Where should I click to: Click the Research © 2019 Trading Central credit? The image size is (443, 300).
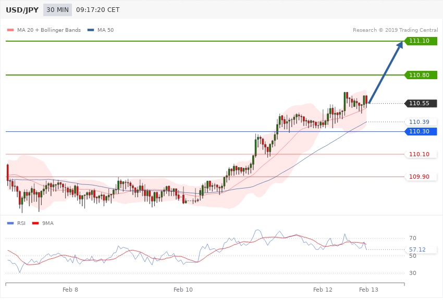pyautogui.click(x=395, y=30)
